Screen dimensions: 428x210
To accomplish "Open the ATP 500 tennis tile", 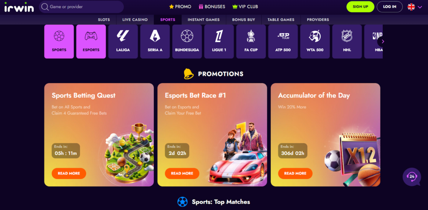I will 283,41.
